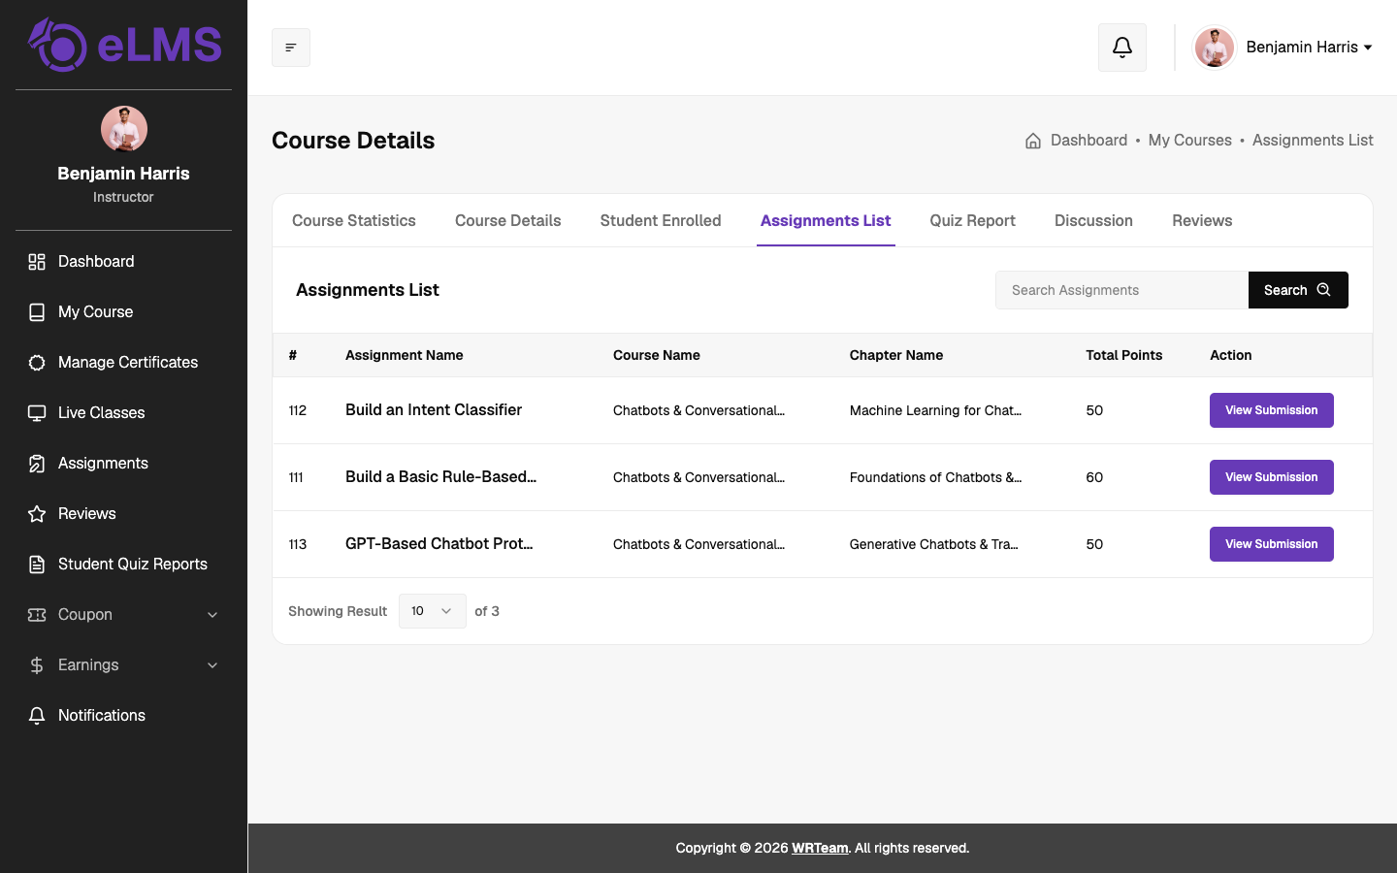The image size is (1397, 873).
Task: Click the Machine Learning for Chat… chapter cell
Action: (935, 410)
